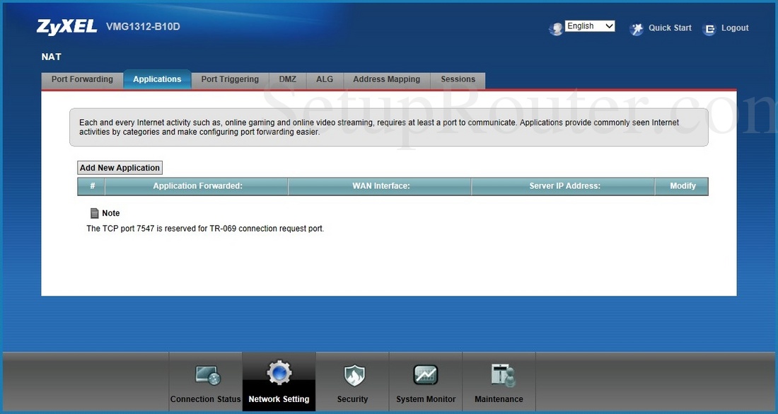Open the Sessions page
This screenshot has height=414, width=778.
coord(458,79)
